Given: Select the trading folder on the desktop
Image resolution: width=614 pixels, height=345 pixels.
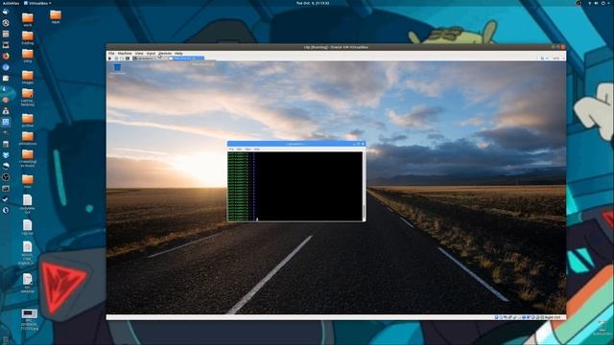Looking at the screenshot, I should [x=28, y=37].
